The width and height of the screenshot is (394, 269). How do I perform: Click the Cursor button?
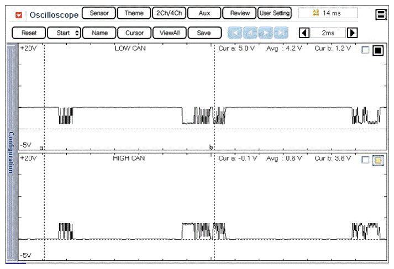pyautogui.click(x=134, y=33)
